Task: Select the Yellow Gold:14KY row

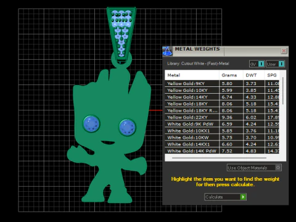Action: click(222, 97)
